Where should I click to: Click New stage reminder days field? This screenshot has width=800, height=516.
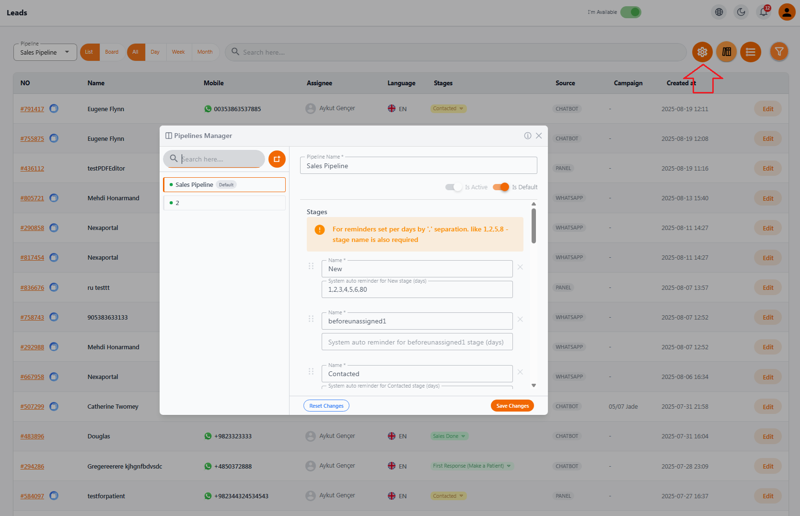[417, 289]
